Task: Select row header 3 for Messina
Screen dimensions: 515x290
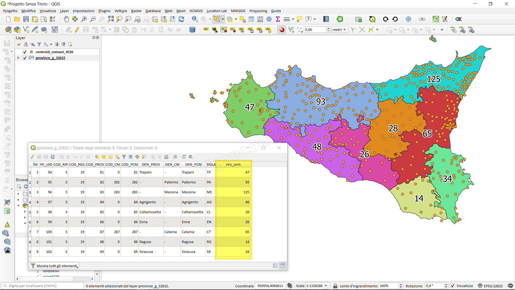Action: 30,192
